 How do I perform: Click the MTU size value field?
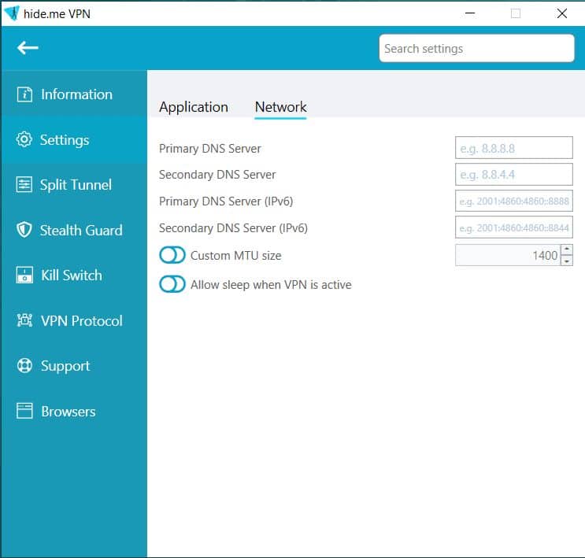pyautogui.click(x=508, y=255)
